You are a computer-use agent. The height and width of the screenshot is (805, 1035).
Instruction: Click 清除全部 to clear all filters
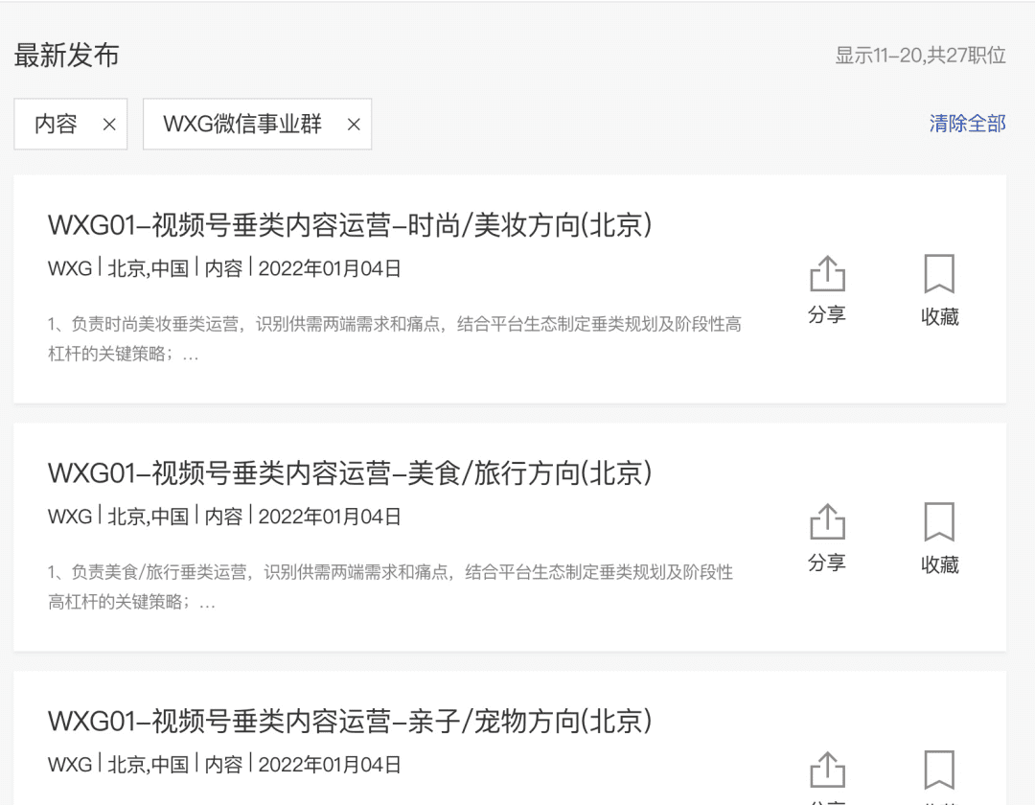point(967,124)
